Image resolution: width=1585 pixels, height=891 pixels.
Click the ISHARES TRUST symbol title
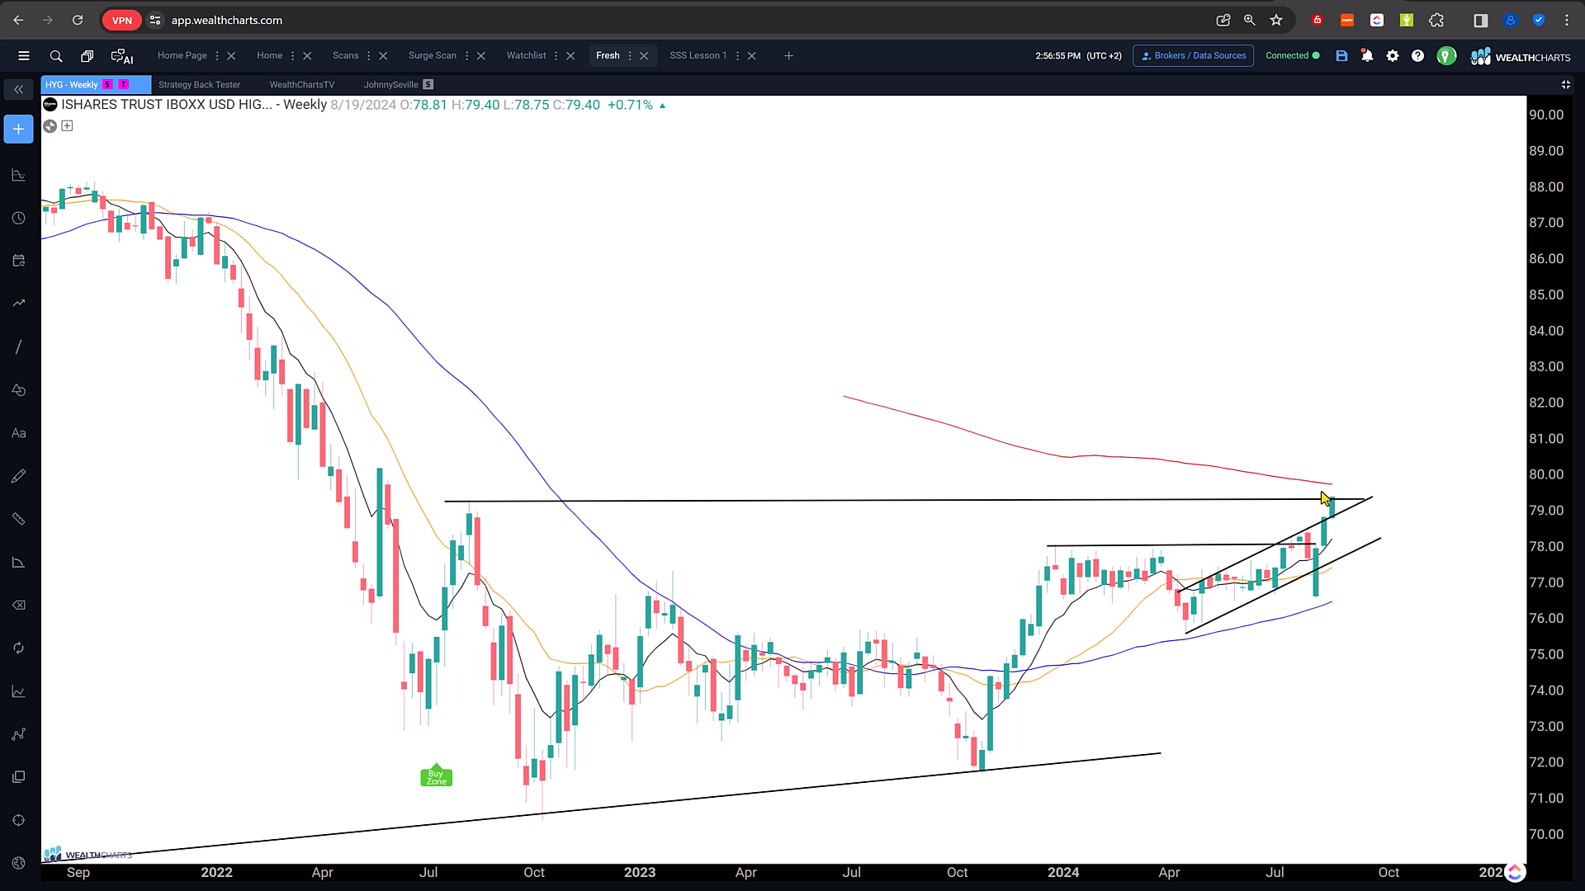[166, 105]
